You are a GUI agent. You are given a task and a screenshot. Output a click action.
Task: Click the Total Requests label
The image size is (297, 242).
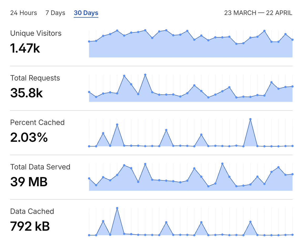coord(35,78)
